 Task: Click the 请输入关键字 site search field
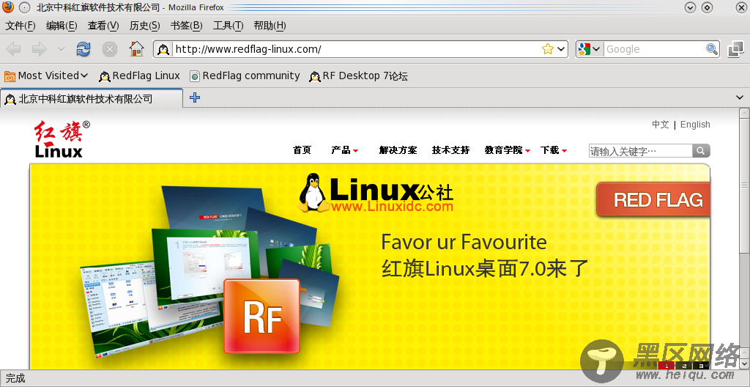point(640,151)
